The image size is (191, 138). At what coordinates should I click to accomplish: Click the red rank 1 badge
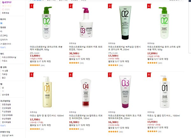[x=32, y=6]
